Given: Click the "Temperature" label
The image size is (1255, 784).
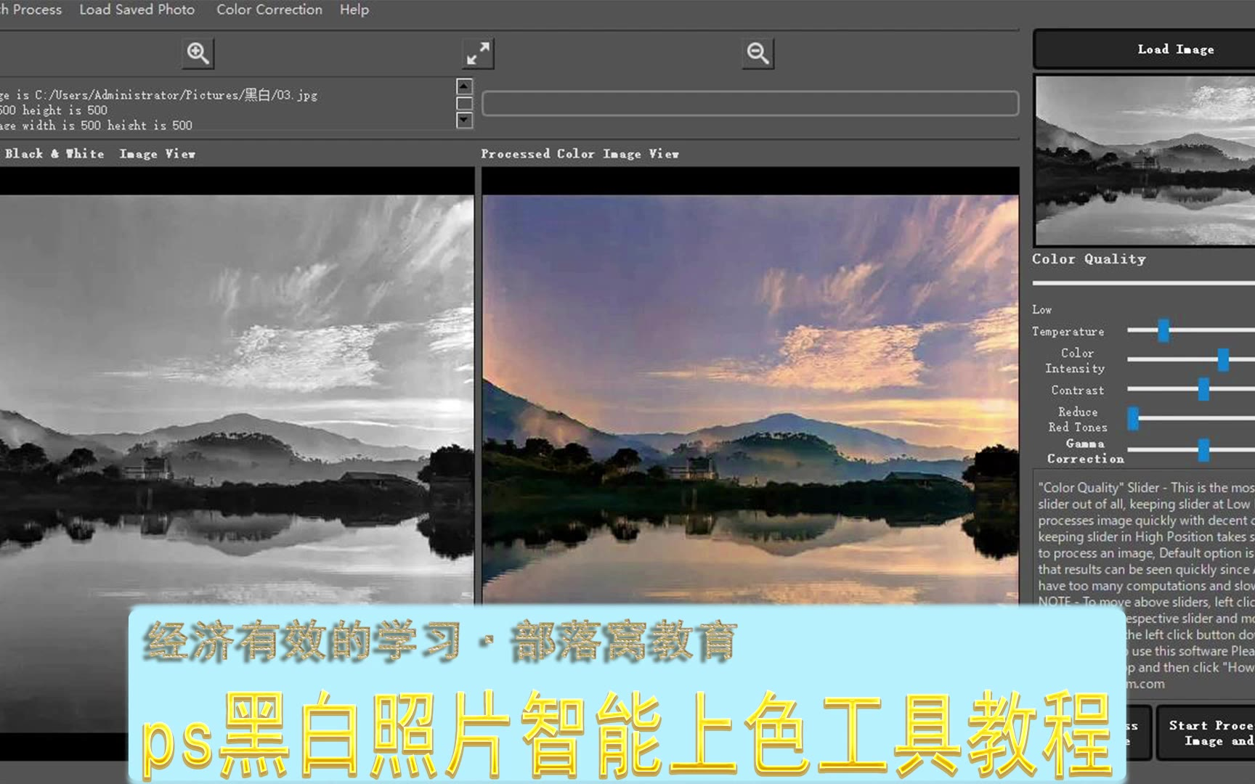Looking at the screenshot, I should (1068, 332).
